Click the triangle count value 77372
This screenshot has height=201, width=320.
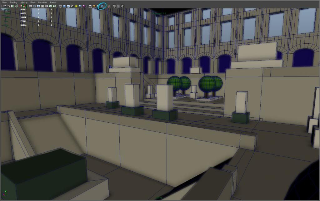pyautogui.click(x=23, y=21)
